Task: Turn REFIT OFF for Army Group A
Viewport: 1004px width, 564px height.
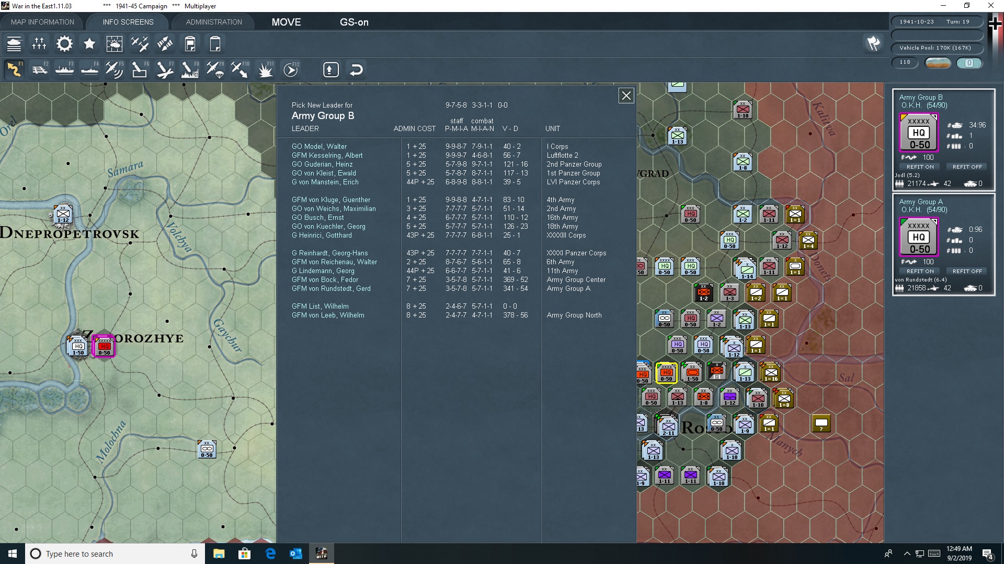Action: tap(967, 271)
